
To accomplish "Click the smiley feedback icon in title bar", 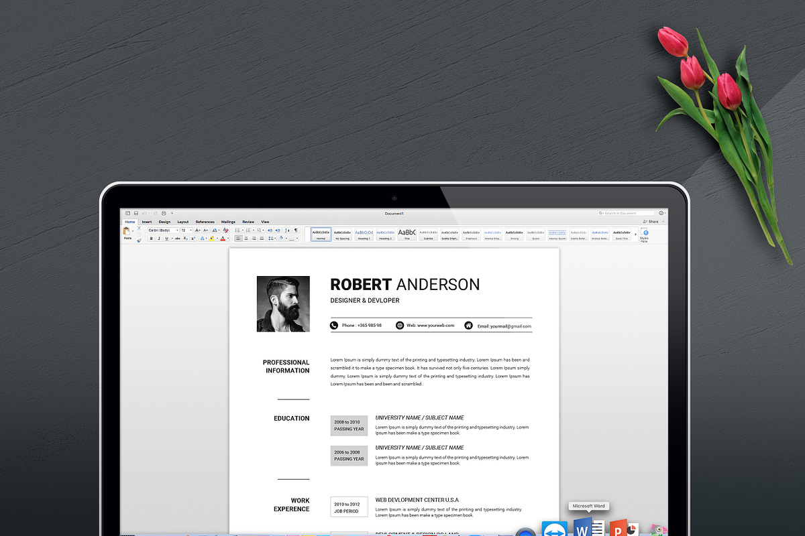I will (x=661, y=213).
